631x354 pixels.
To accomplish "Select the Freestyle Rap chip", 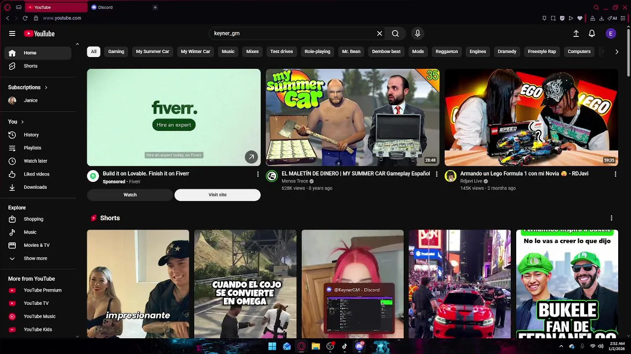I will coord(542,52).
